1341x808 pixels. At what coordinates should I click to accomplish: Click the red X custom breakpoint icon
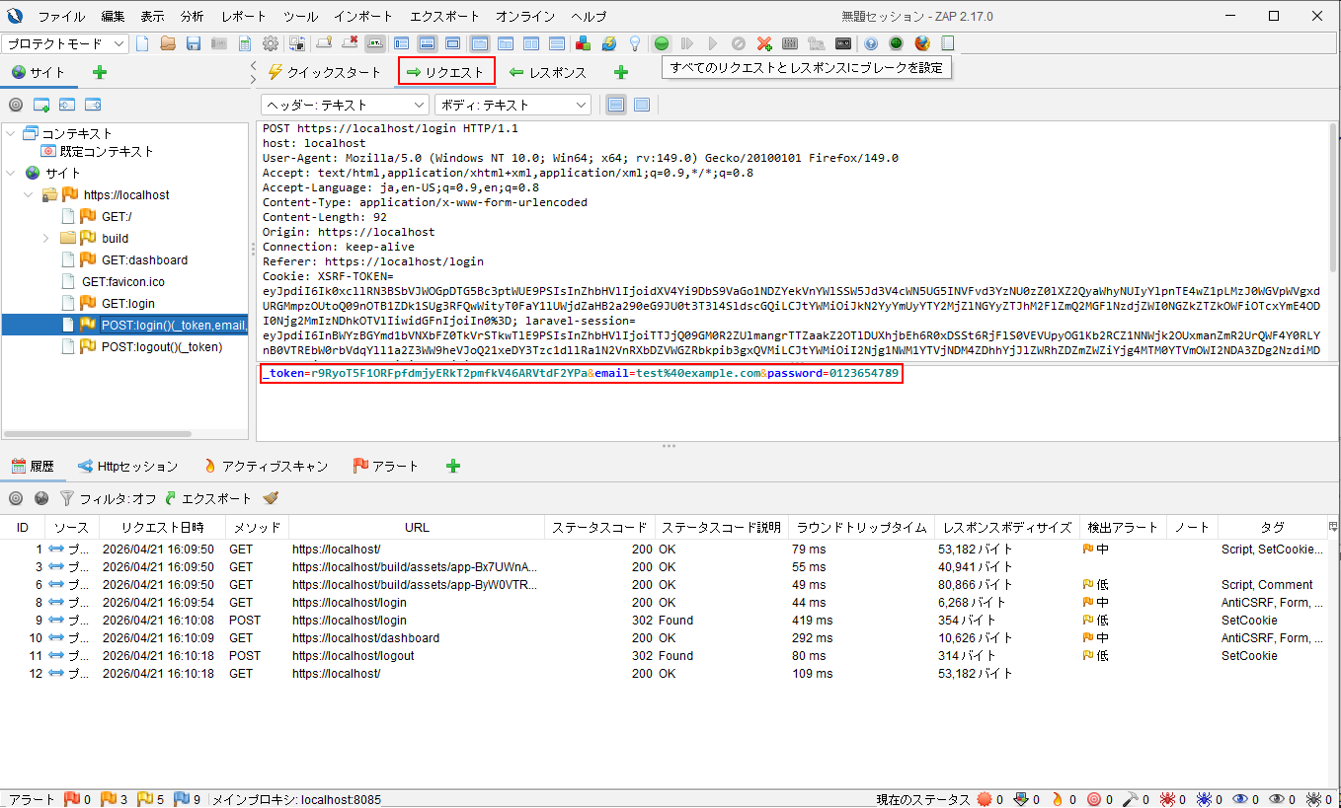764,43
